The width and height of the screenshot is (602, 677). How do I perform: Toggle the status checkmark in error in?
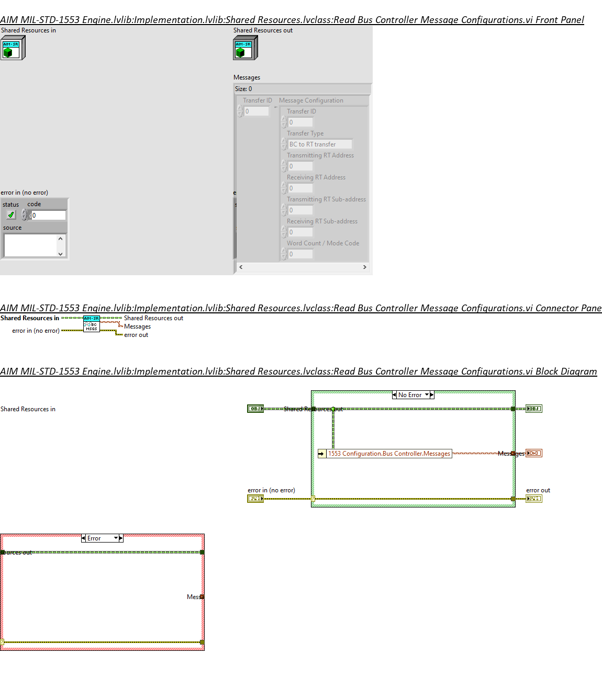coord(11,215)
